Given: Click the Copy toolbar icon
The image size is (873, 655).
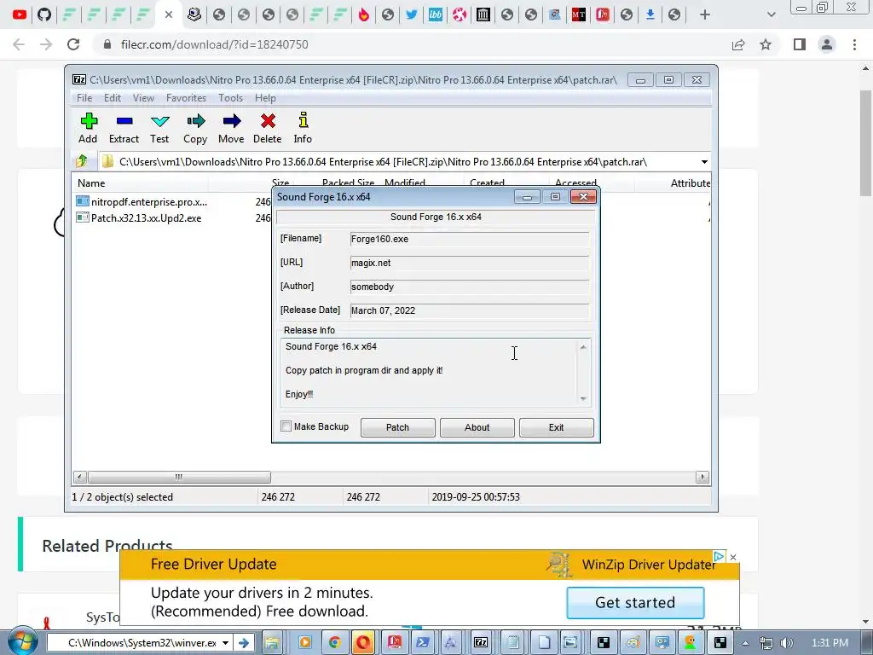Looking at the screenshot, I should point(195,128).
